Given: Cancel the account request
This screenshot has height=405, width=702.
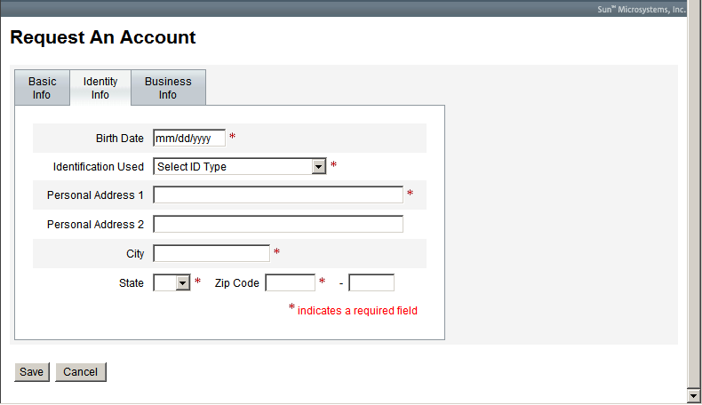Looking at the screenshot, I should [x=81, y=372].
